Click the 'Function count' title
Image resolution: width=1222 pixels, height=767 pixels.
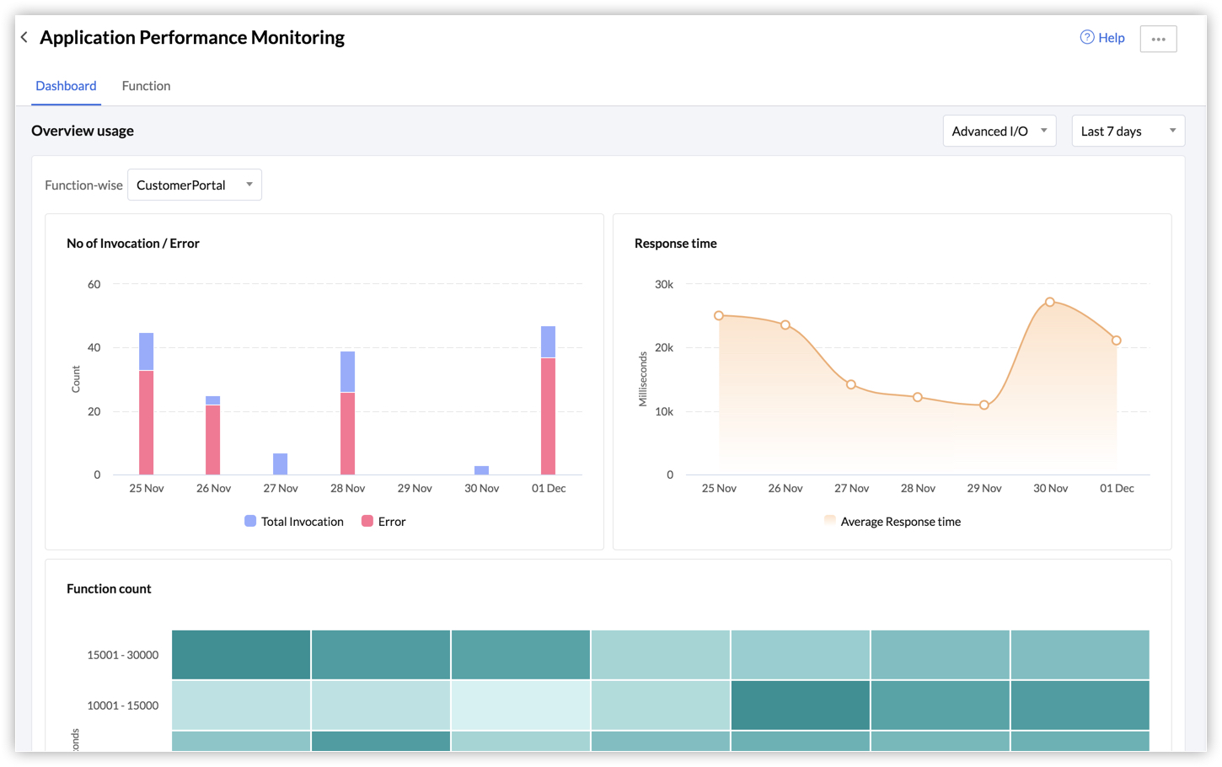click(x=109, y=589)
